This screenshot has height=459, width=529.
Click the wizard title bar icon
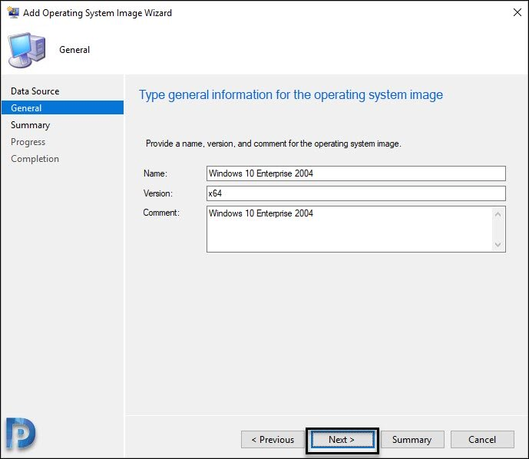click(x=13, y=12)
